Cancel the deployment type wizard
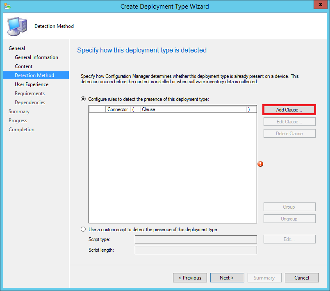Image resolution: width=330 pixels, height=291 pixels. click(302, 278)
